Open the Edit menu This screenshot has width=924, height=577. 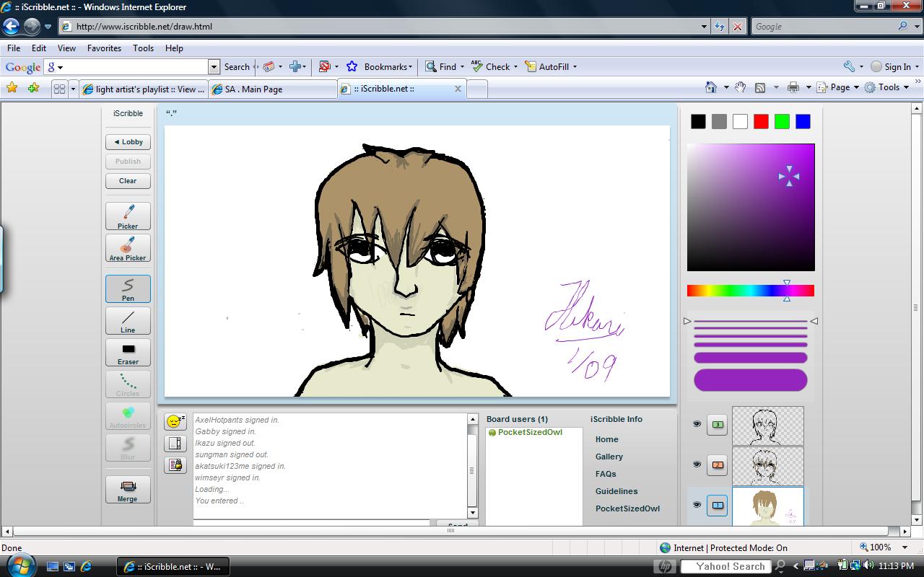click(x=39, y=48)
